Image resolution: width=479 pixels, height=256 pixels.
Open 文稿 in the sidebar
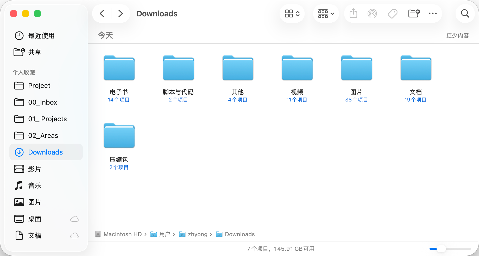(x=46, y=235)
